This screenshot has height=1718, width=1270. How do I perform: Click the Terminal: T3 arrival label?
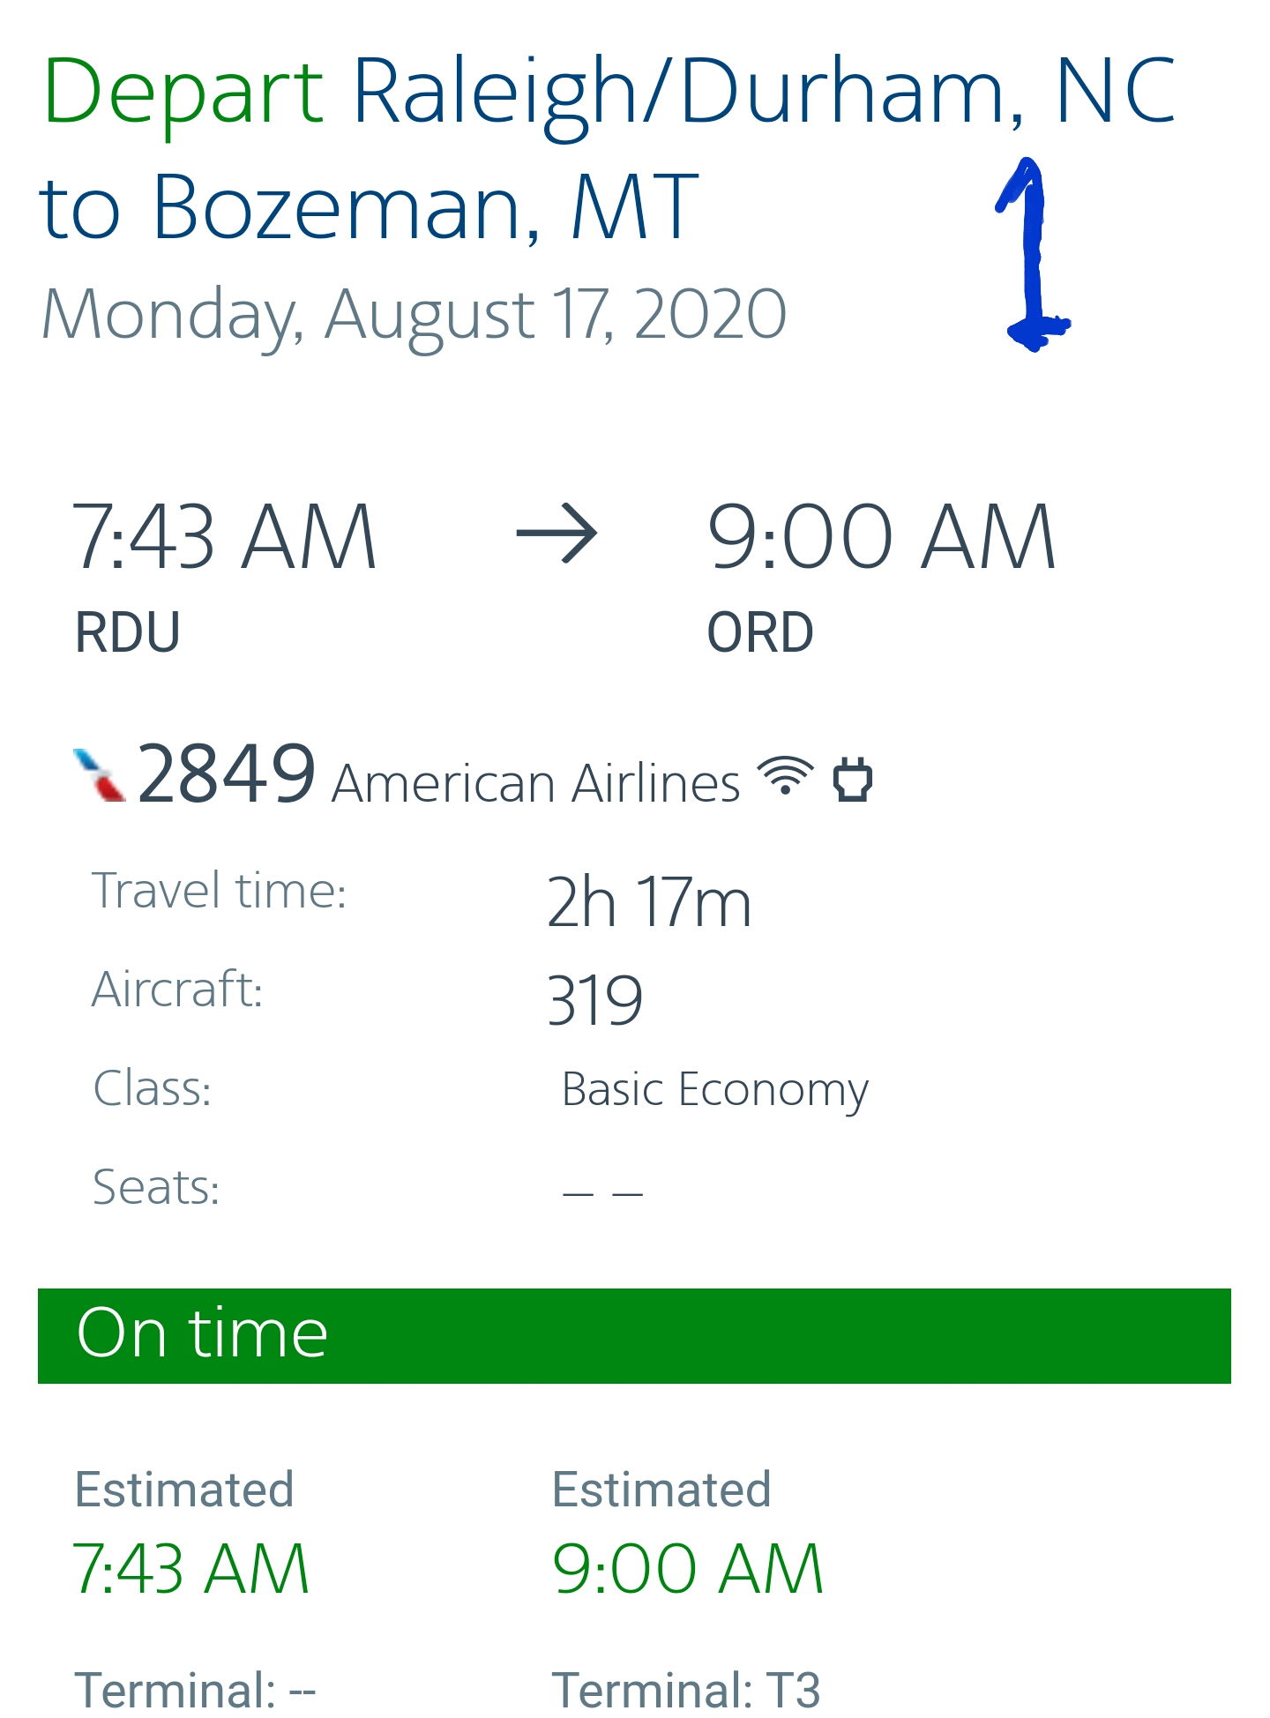click(x=686, y=1690)
